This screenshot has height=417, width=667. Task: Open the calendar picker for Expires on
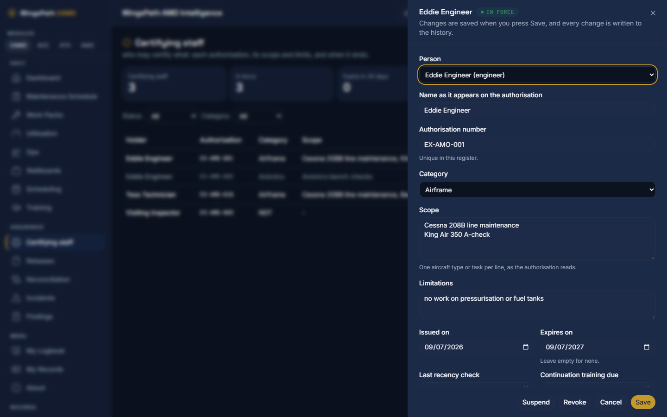click(x=647, y=347)
